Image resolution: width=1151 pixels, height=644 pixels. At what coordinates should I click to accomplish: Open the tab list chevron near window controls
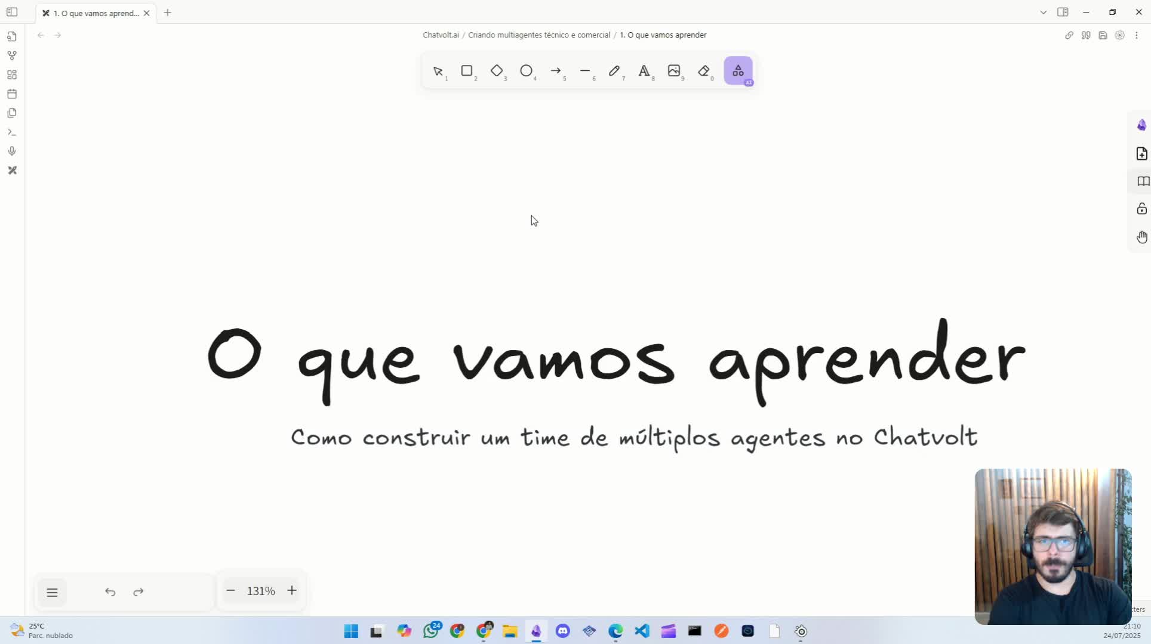1044,12
